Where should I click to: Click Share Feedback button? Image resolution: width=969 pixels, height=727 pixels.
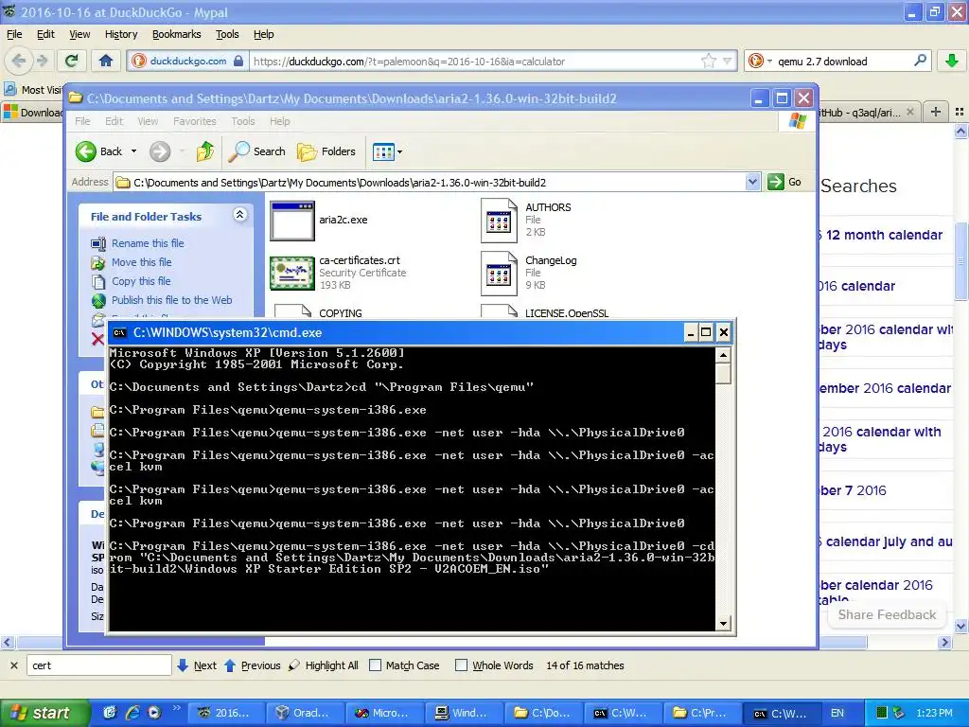point(887,614)
